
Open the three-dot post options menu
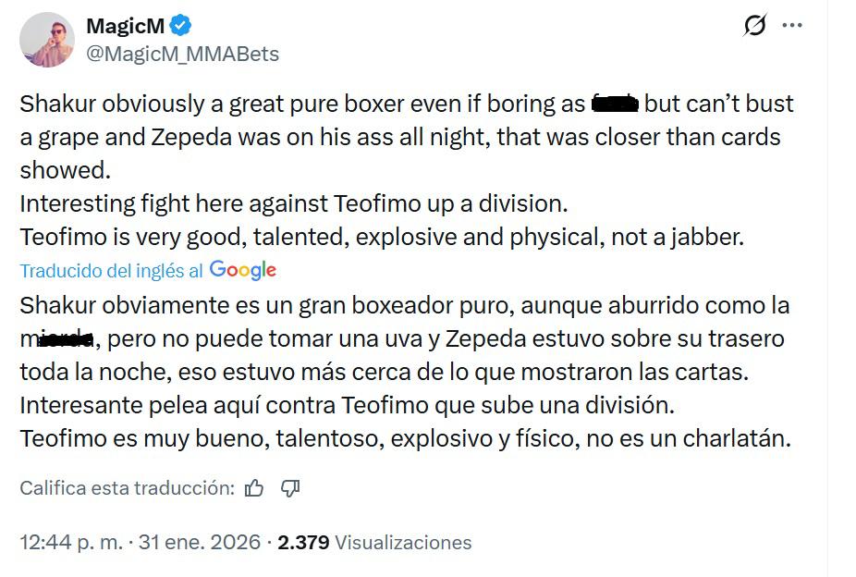(x=792, y=26)
